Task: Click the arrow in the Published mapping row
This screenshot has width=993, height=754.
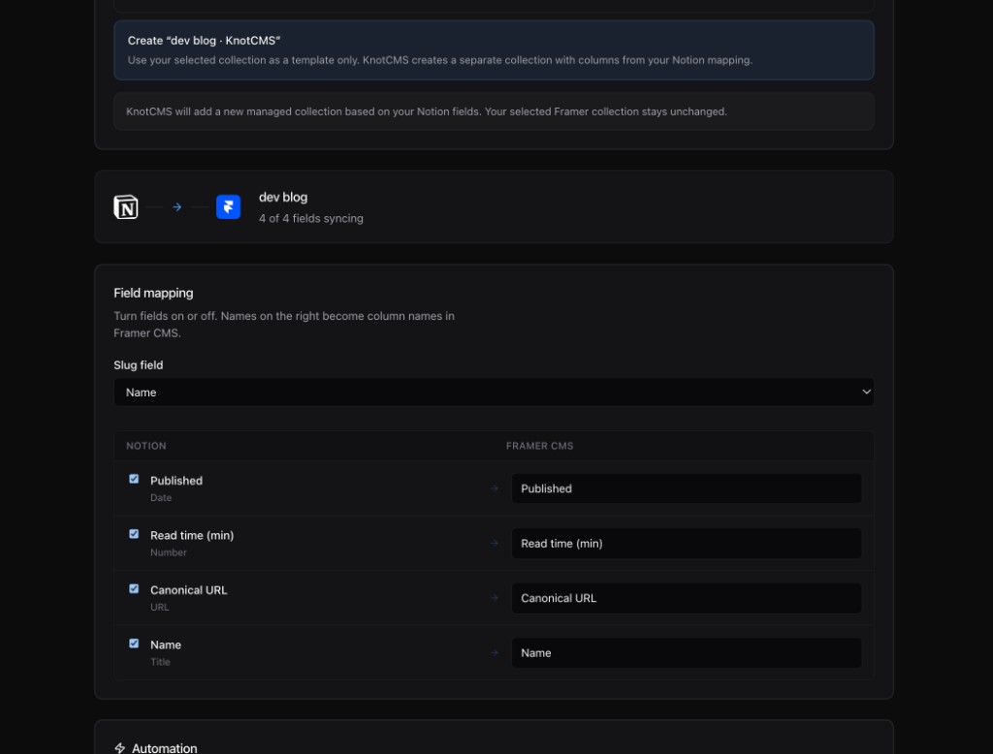Action: 494,488
